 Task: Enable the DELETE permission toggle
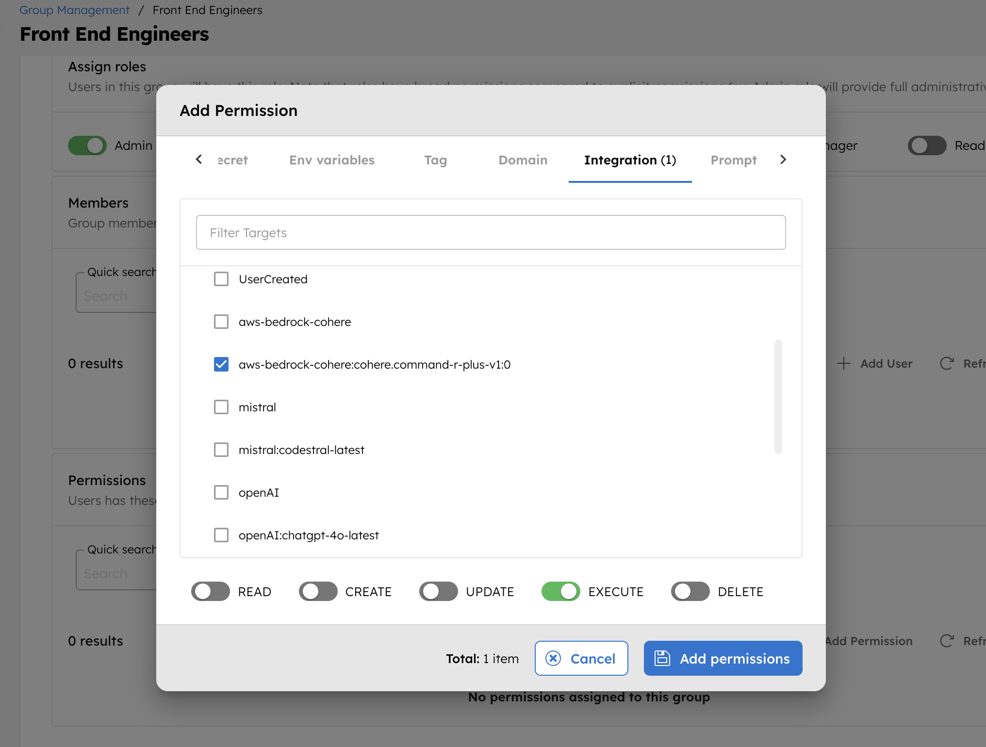[690, 591]
